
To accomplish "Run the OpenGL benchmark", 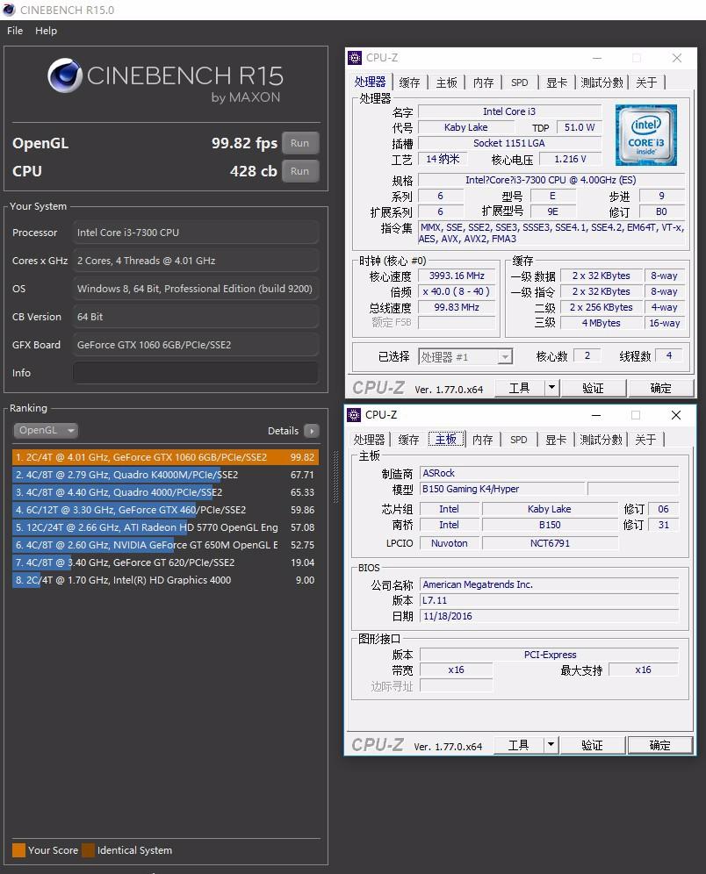I will [299, 142].
